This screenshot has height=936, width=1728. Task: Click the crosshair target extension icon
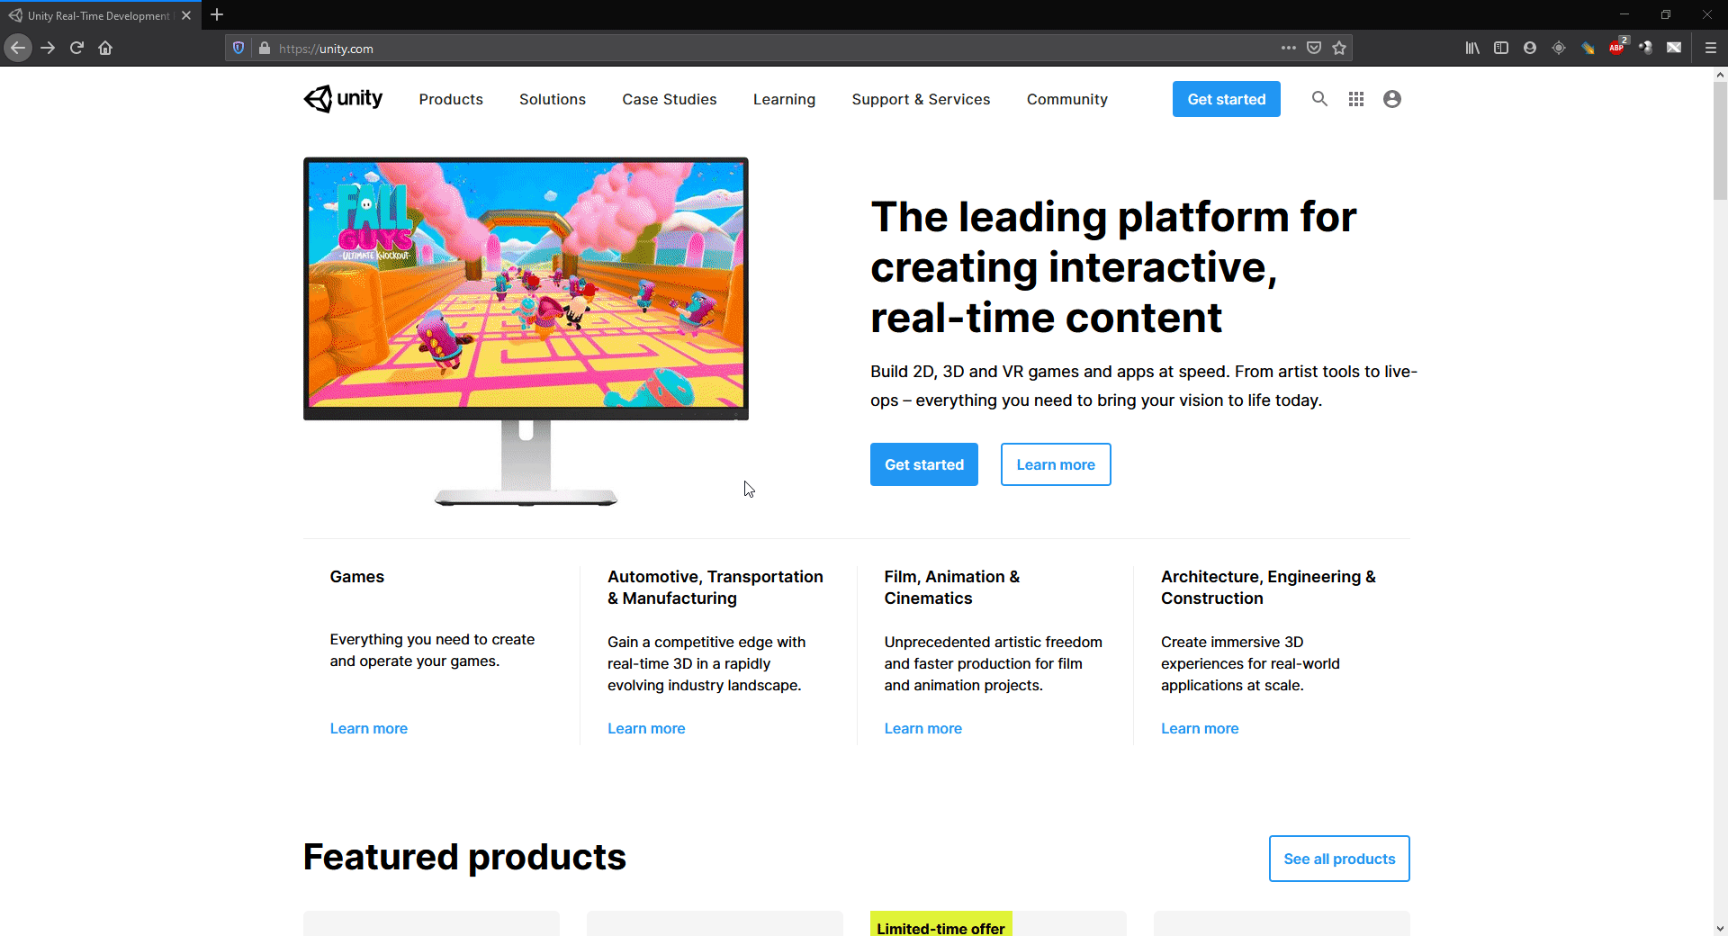[1559, 48]
